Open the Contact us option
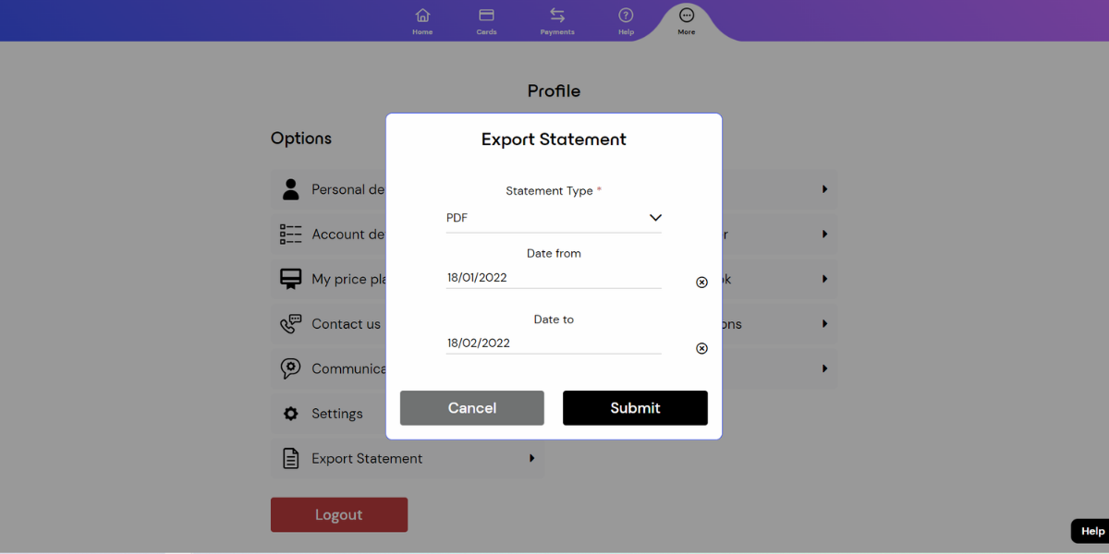This screenshot has width=1109, height=554. tap(346, 324)
